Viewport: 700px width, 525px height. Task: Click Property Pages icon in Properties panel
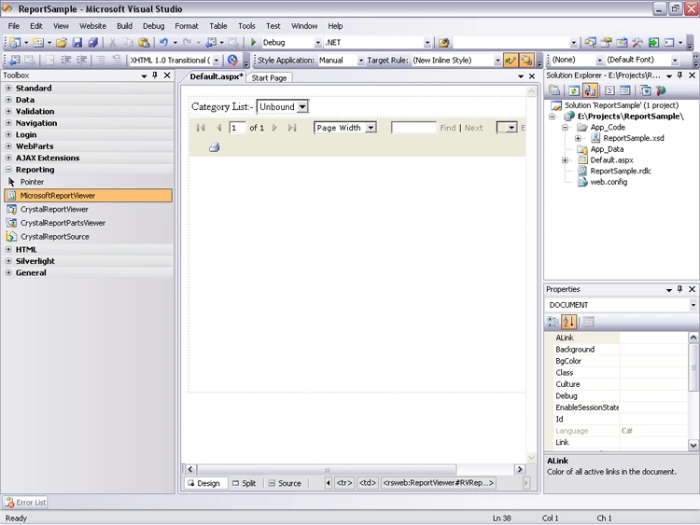click(x=588, y=322)
